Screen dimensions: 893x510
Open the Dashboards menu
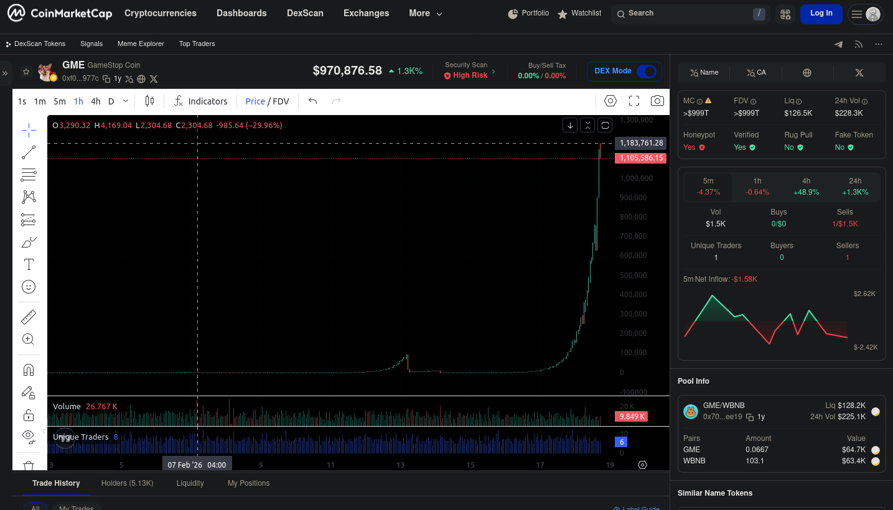[x=241, y=13]
